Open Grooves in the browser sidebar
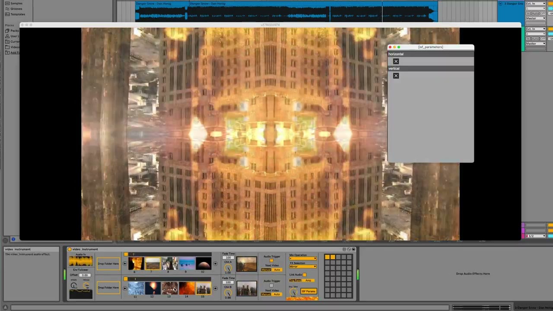The height and width of the screenshot is (311, 553). point(16,9)
